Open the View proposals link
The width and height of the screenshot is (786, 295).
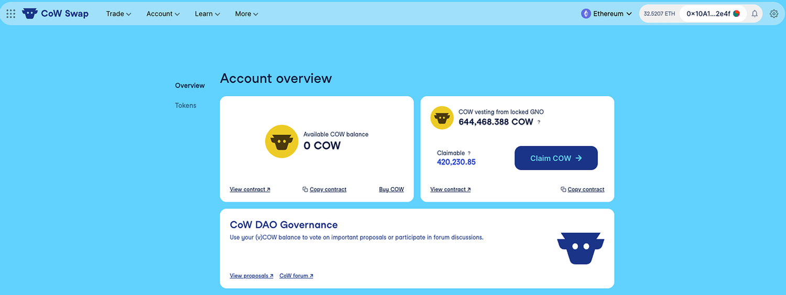click(x=252, y=276)
